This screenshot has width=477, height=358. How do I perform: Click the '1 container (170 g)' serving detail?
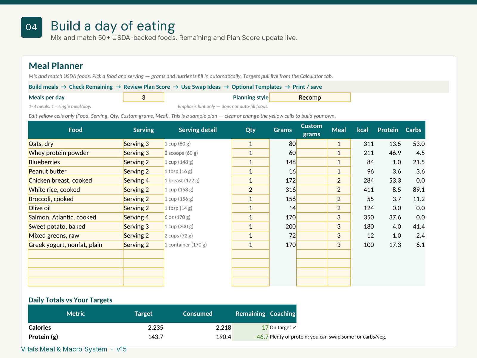click(x=186, y=245)
